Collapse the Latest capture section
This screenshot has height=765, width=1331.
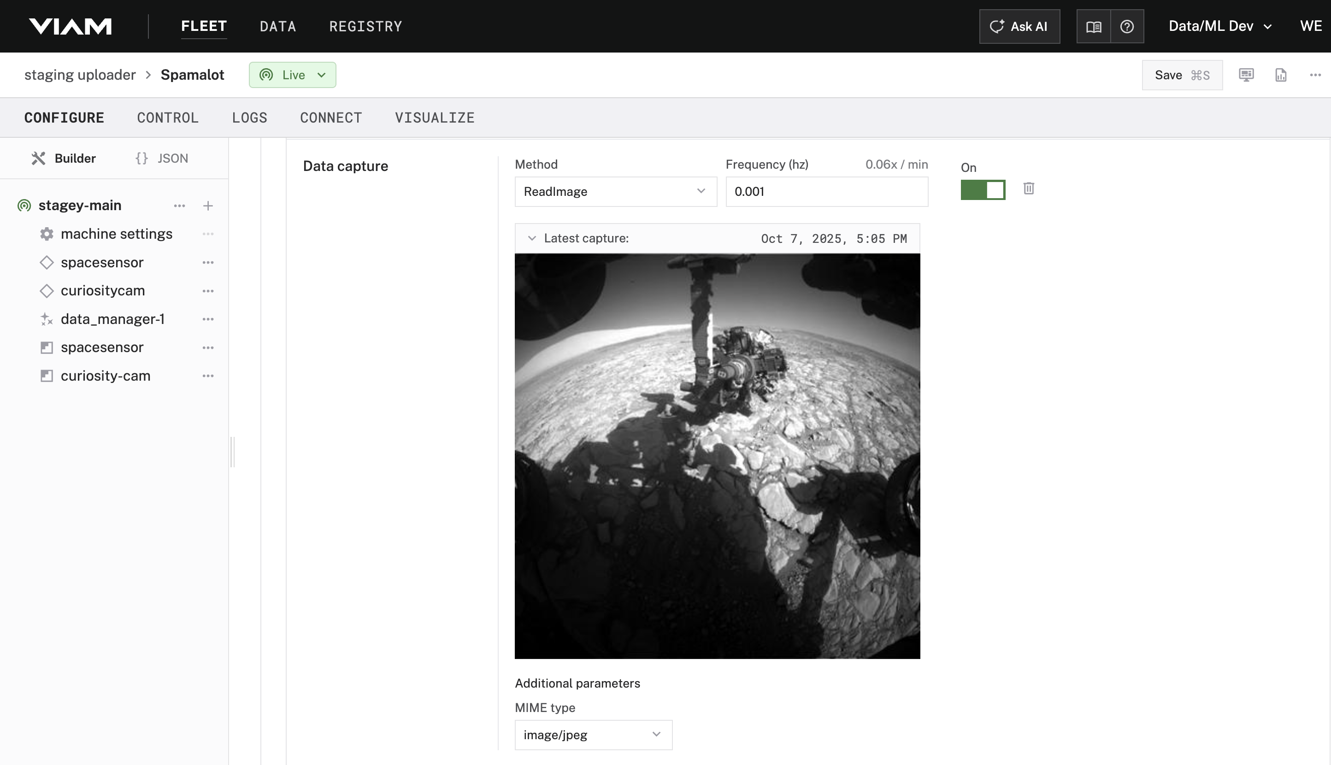tap(532, 239)
